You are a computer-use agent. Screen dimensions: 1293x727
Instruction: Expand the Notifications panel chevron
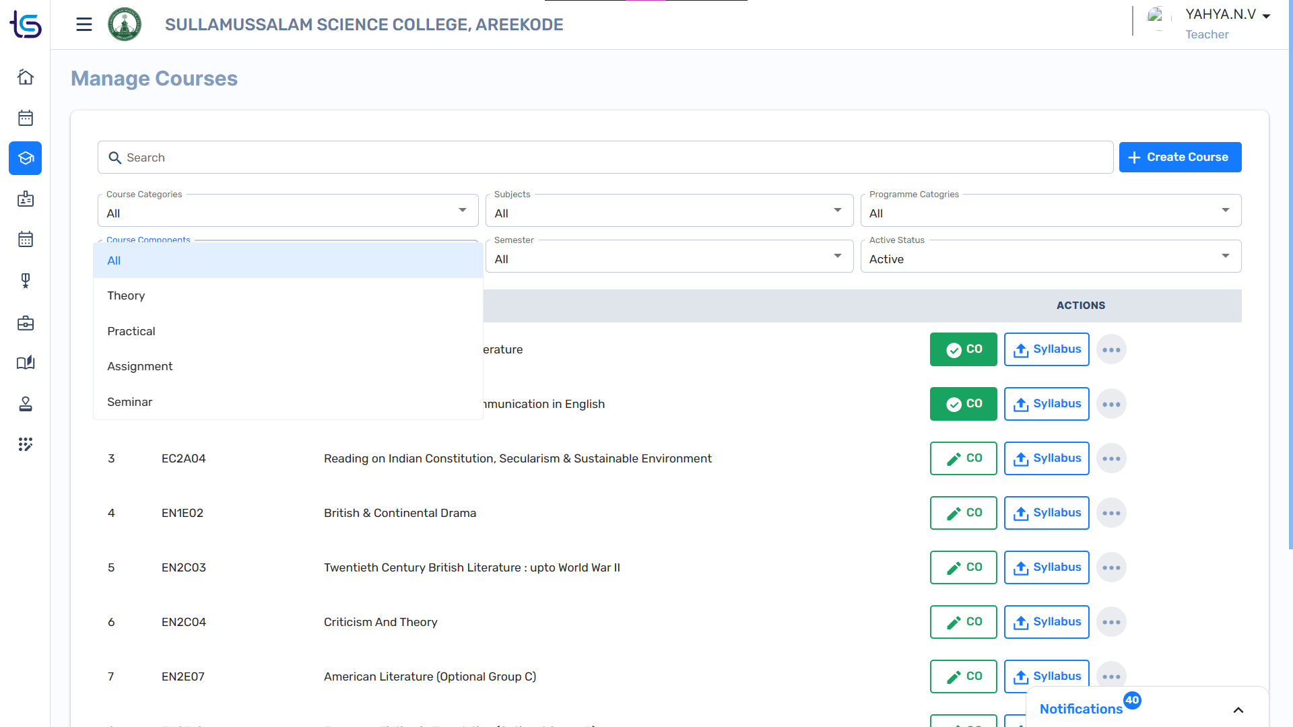click(1238, 709)
